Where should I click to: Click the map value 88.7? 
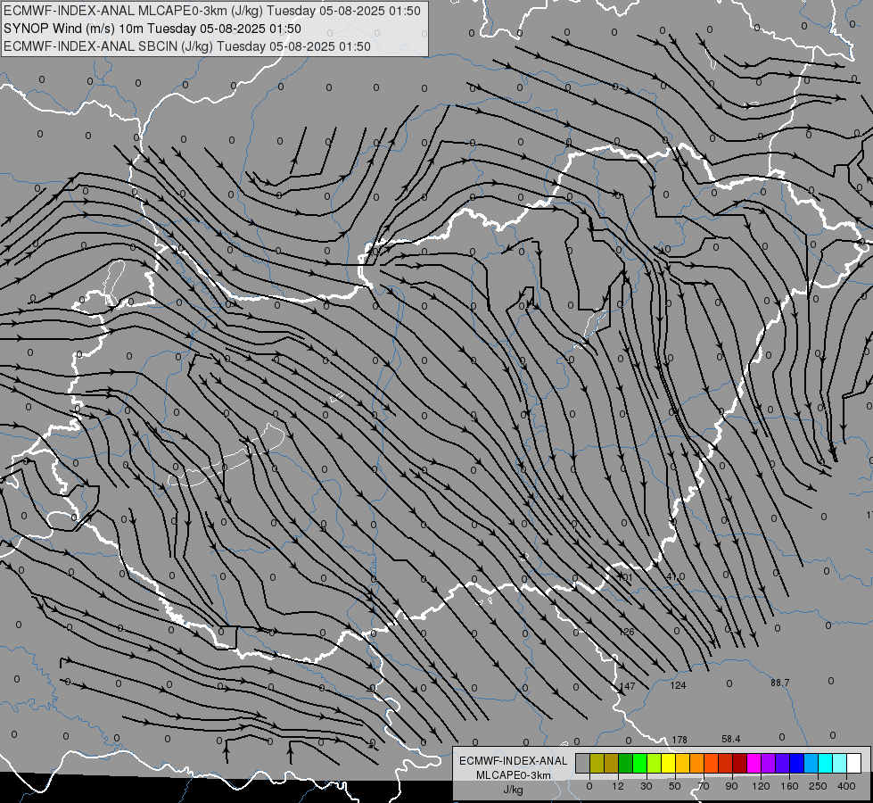click(x=780, y=683)
